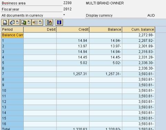Click credit cell 5.02
This screenshot has width=166, height=130.
point(73,63)
